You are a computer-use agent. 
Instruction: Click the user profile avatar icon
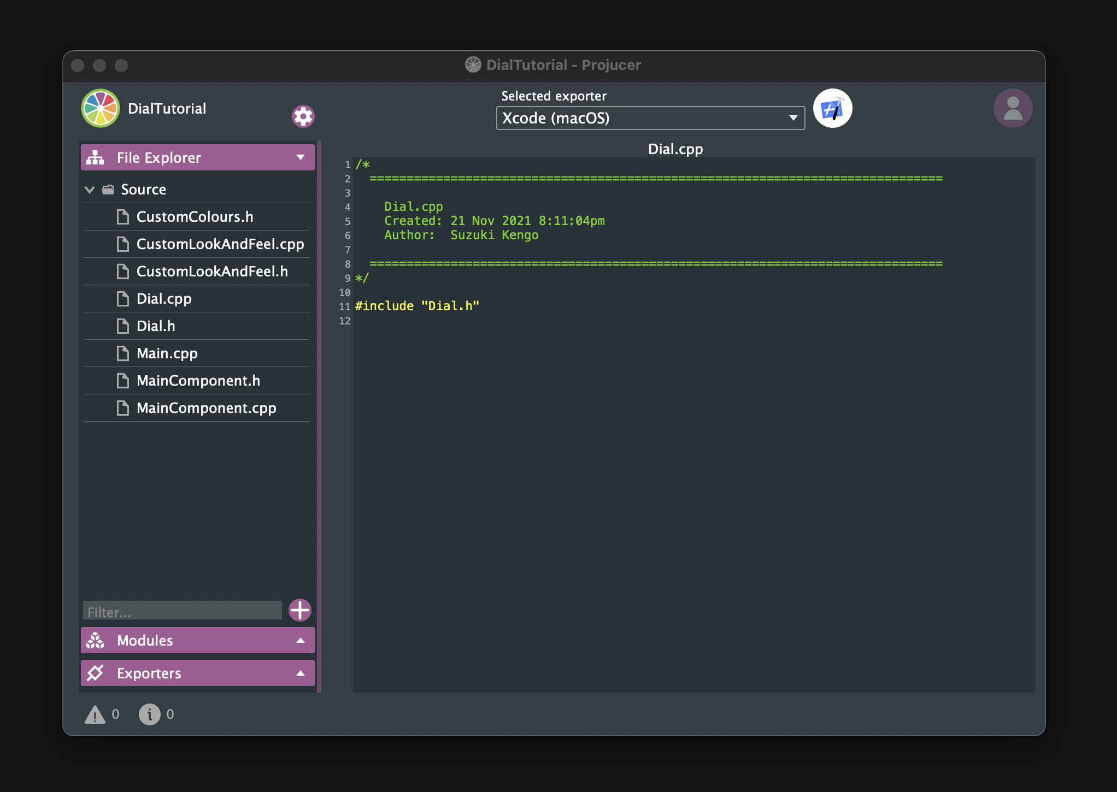pyautogui.click(x=1013, y=109)
